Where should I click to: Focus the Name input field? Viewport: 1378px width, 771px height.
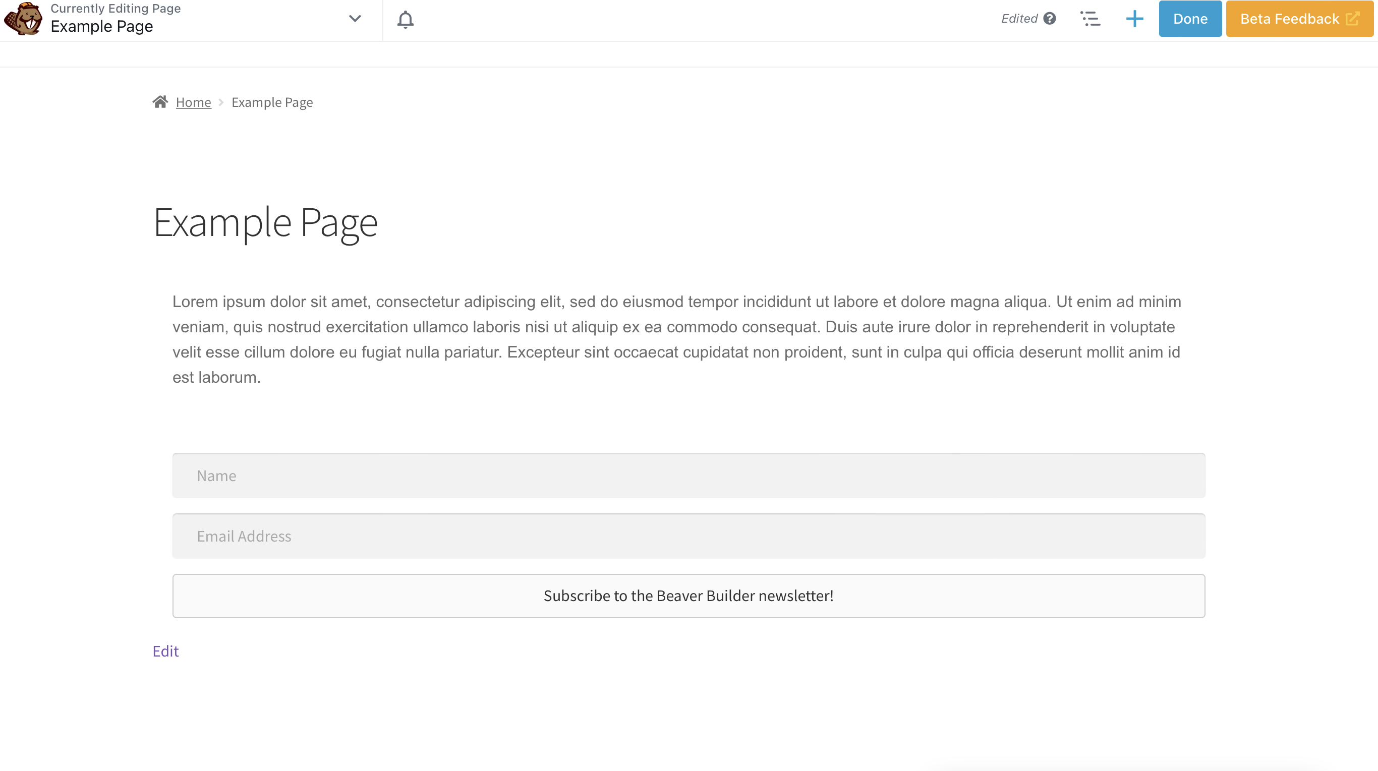click(x=688, y=476)
